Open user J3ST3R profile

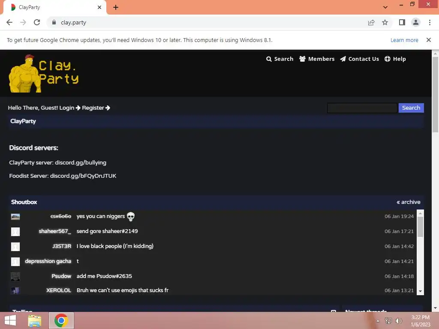[62, 246]
